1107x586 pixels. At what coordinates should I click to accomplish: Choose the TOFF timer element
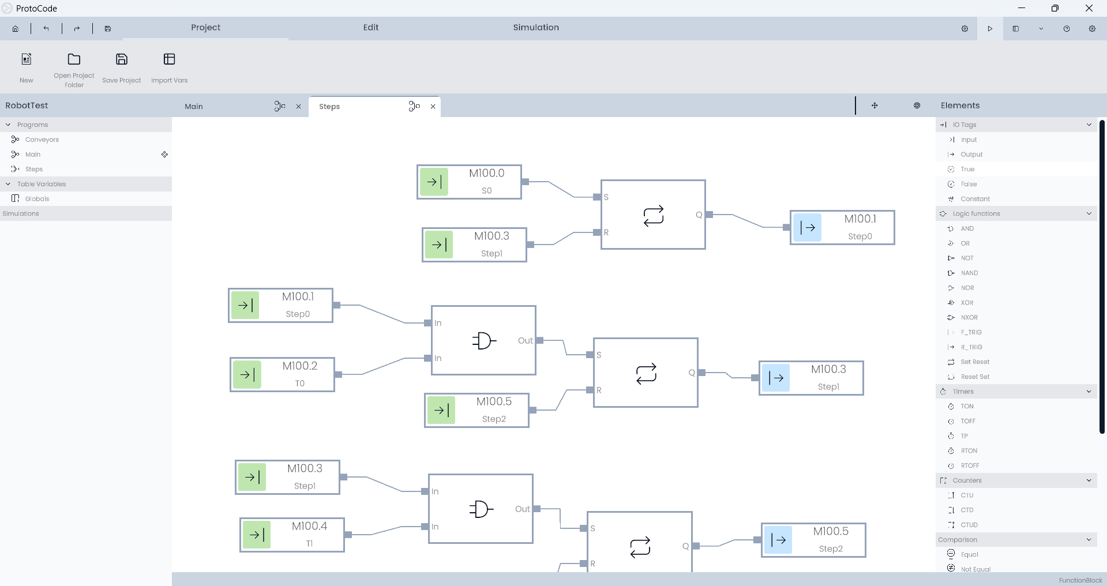(1016, 422)
